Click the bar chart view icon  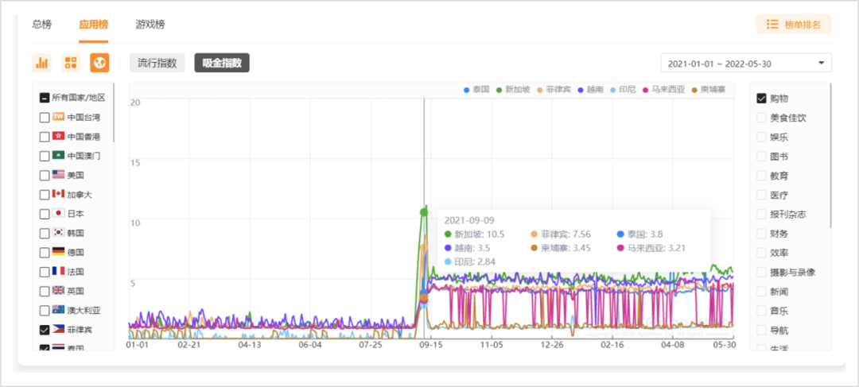pyautogui.click(x=42, y=63)
